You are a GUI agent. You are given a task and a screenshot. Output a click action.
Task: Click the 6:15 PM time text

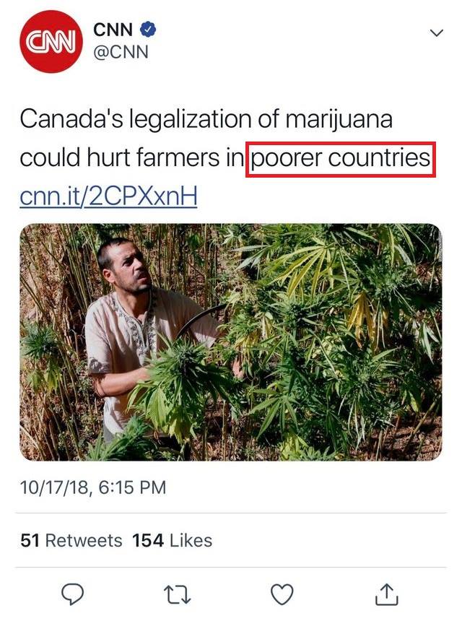(132, 487)
